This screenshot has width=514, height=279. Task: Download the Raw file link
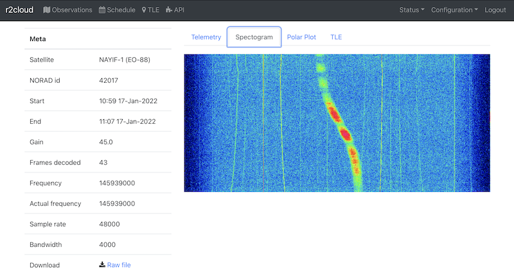click(119, 265)
